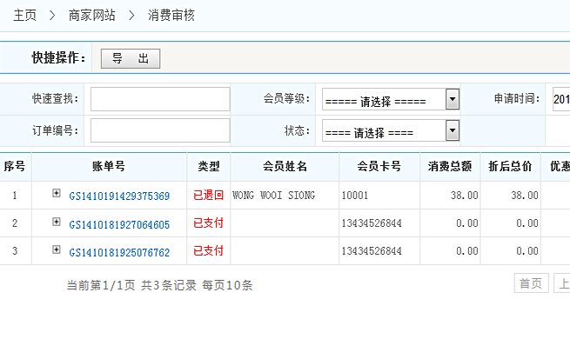The width and height of the screenshot is (570, 359).
Task: Expand row of bill GS1410181925076762
Action: [x=57, y=250]
